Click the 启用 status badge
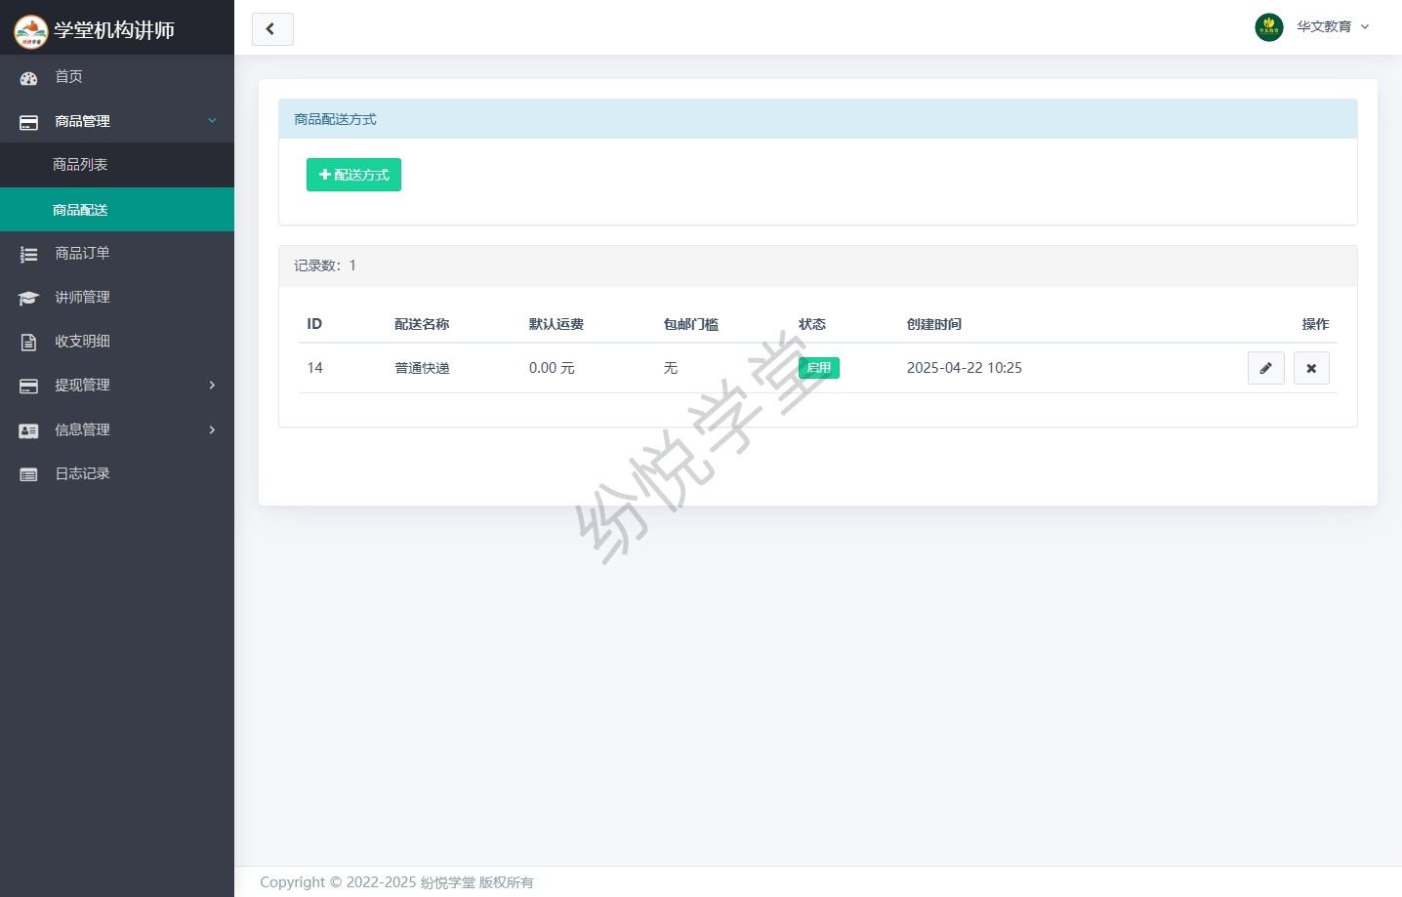The width and height of the screenshot is (1402, 897). click(x=818, y=368)
